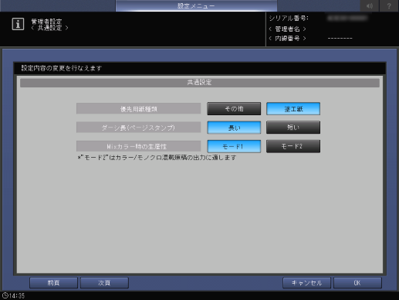Click the 共通設定 section header
The width and height of the screenshot is (399, 300).
pyautogui.click(x=200, y=83)
